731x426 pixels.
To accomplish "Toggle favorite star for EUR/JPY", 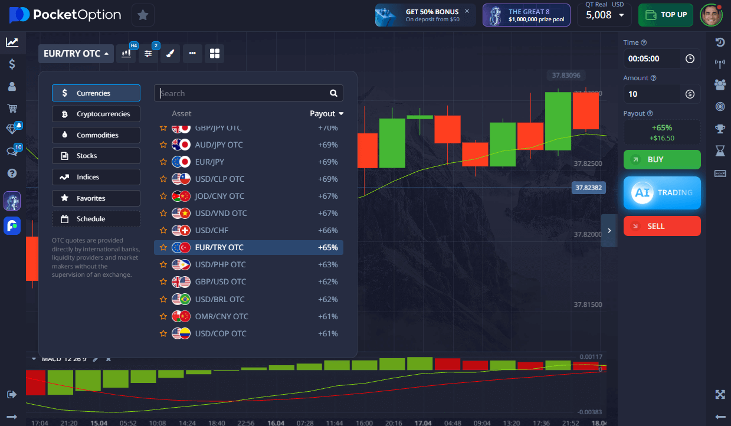I will (163, 162).
